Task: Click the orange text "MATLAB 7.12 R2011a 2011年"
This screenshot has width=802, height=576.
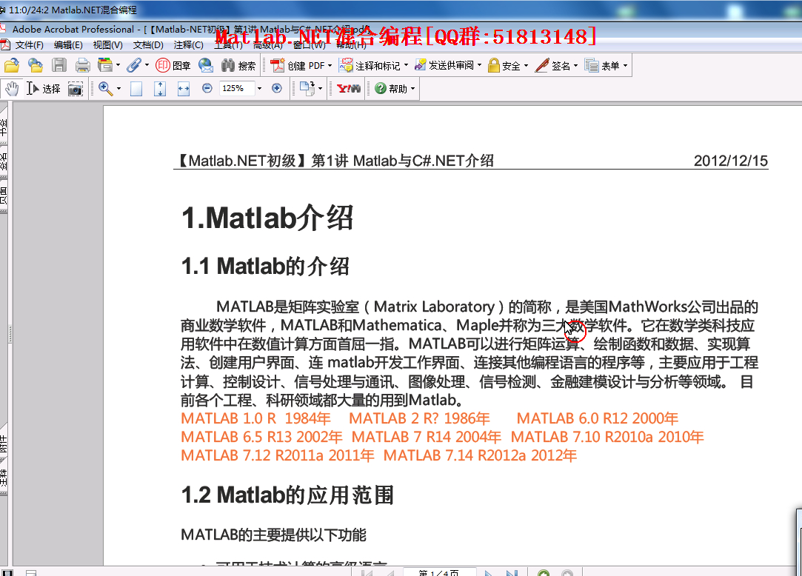Action: click(278, 455)
